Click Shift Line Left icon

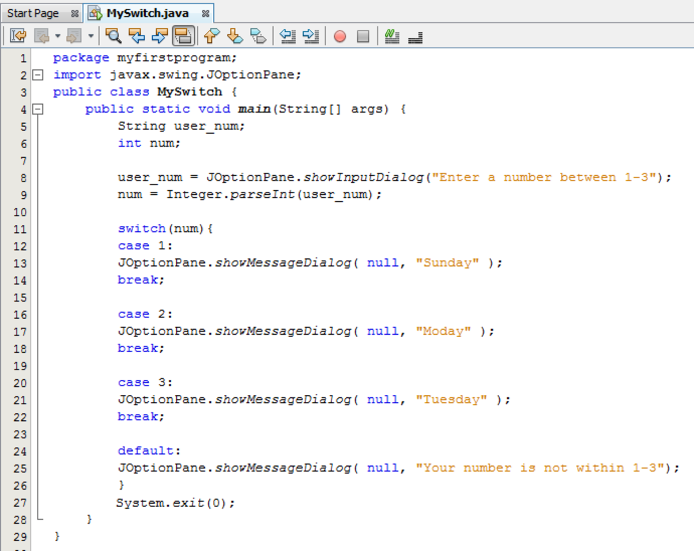[x=288, y=36]
